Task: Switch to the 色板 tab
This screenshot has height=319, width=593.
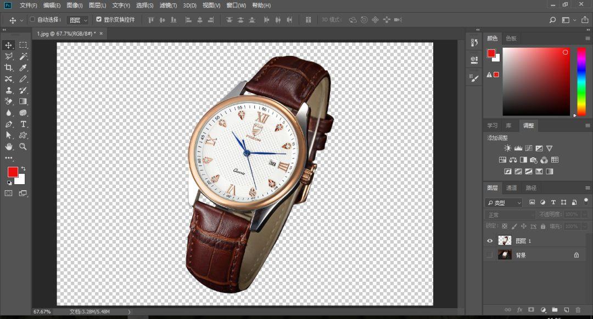Action: point(511,38)
